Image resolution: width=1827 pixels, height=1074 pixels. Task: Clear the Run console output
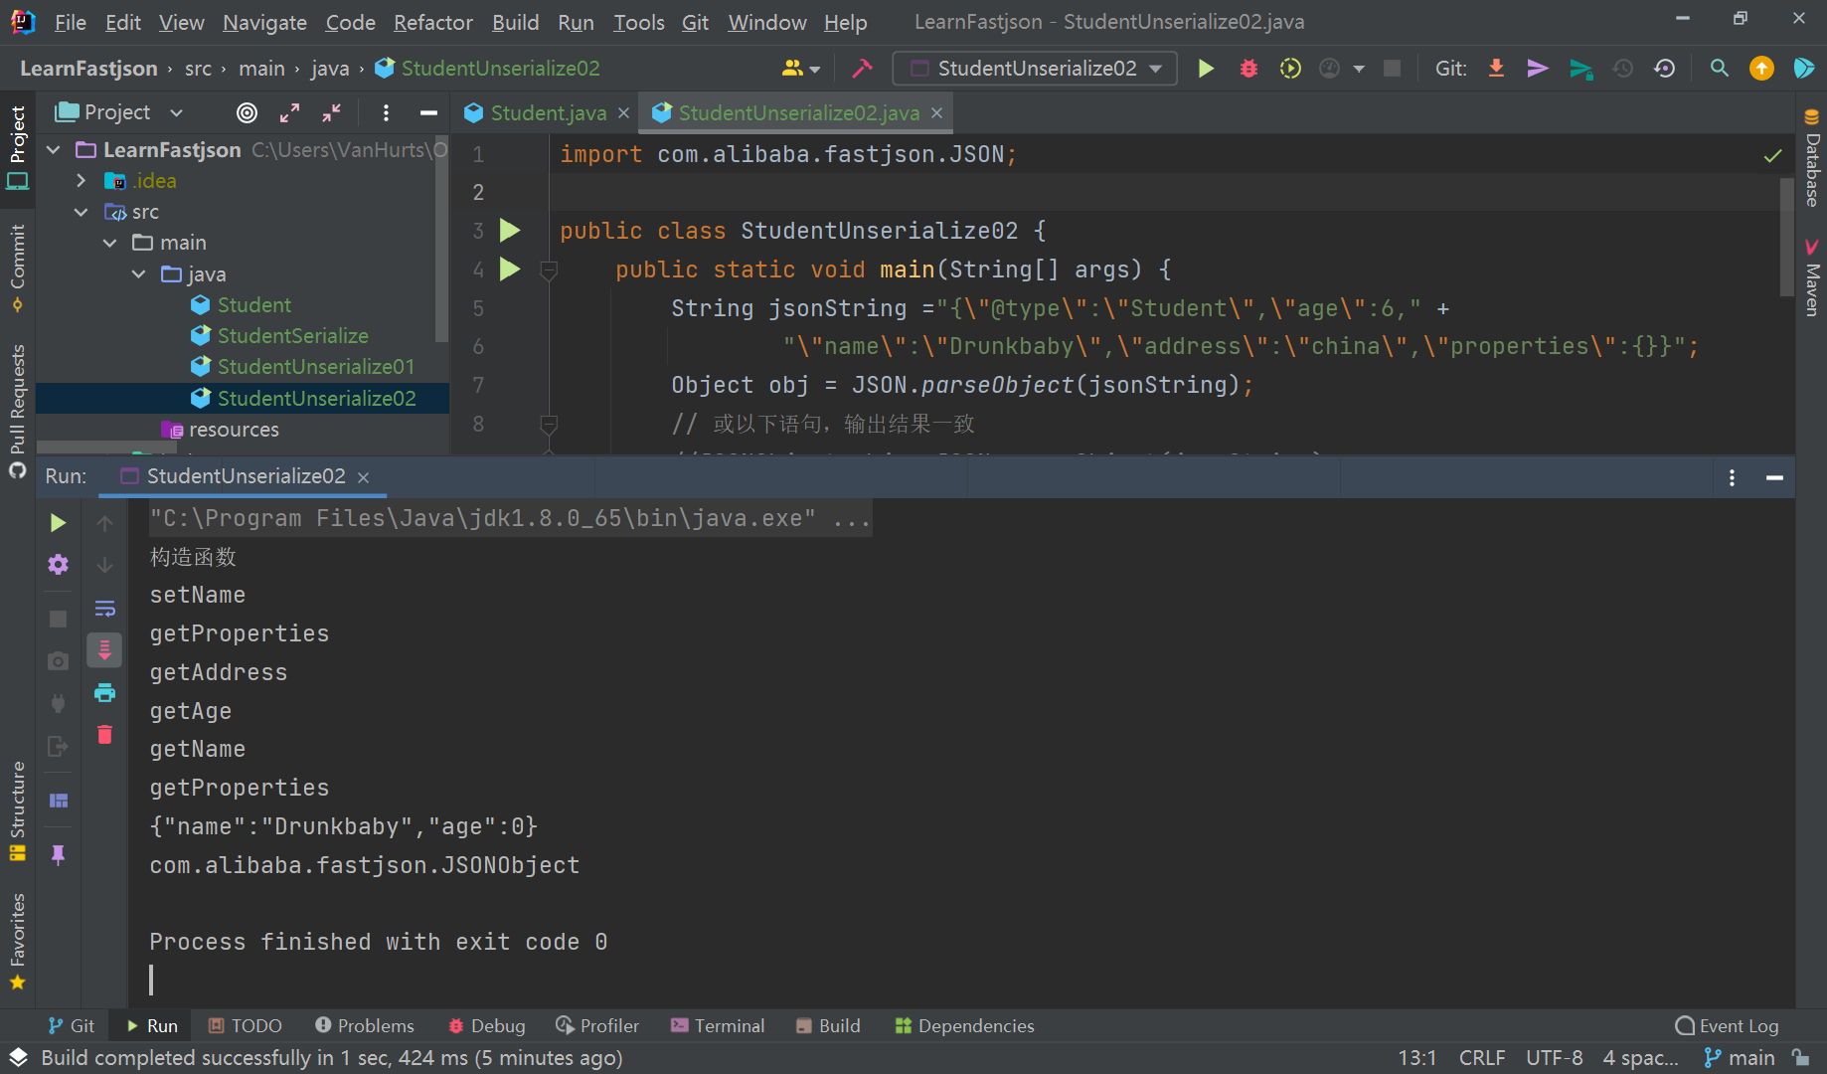pyautogui.click(x=104, y=735)
